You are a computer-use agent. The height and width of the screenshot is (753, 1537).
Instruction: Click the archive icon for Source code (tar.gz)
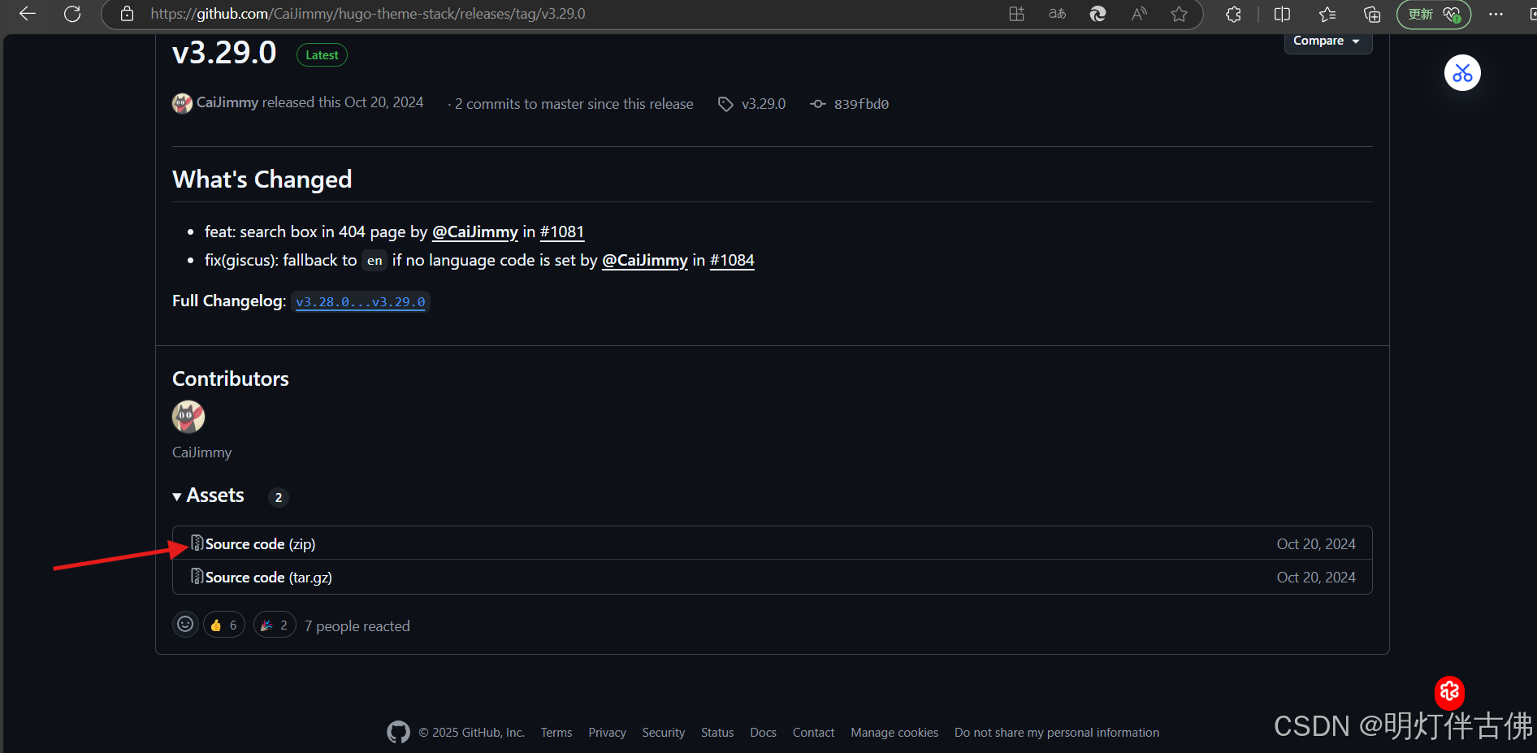point(197,576)
